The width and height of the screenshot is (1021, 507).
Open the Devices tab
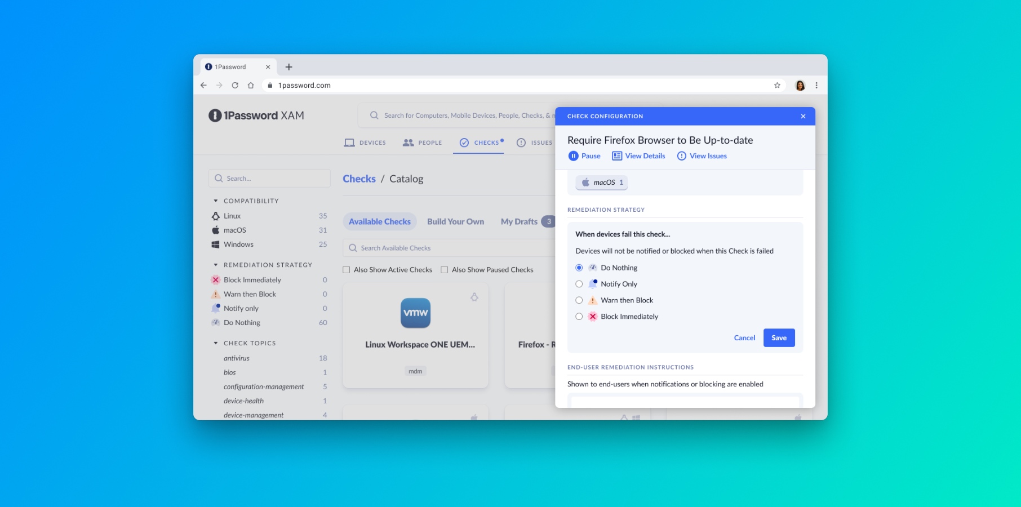(365, 143)
